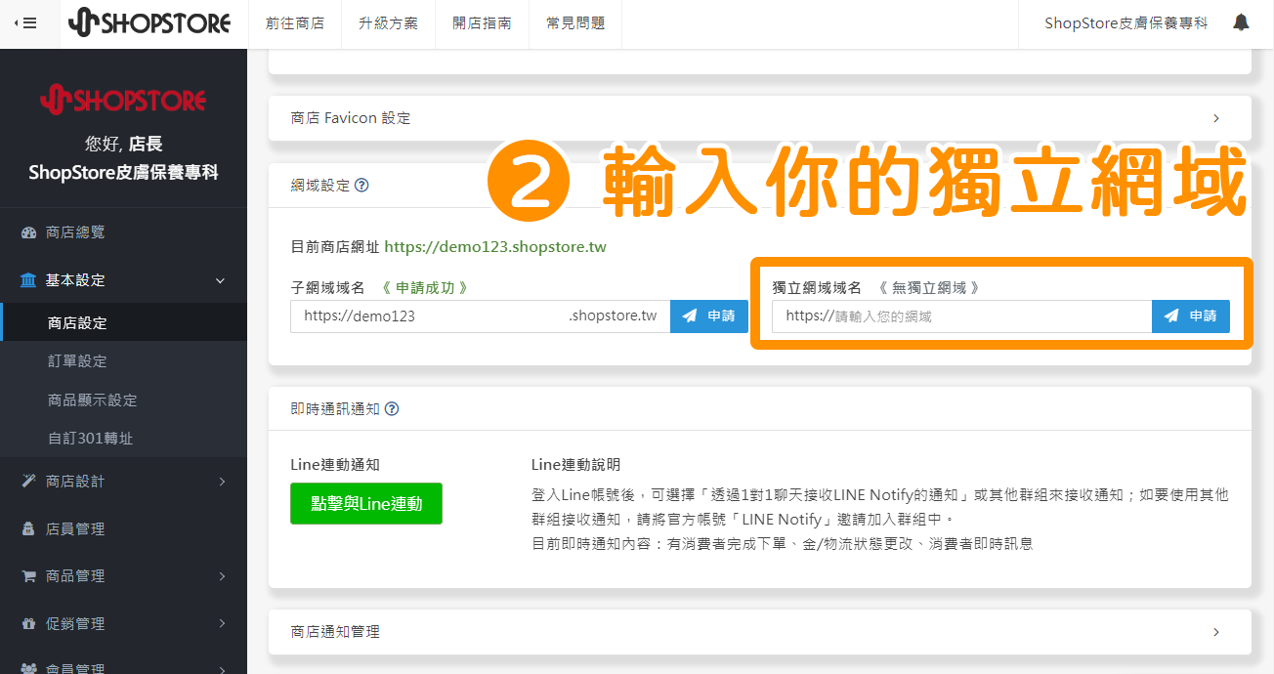Click 申請 button for 獨立網域域名
Screen dimensions: 1274x674
click(x=1191, y=316)
